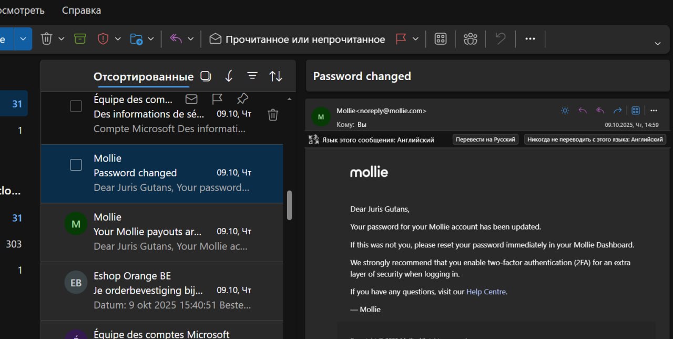
Task: Click the EB avatar of Eshop Orange
Action: (x=76, y=283)
